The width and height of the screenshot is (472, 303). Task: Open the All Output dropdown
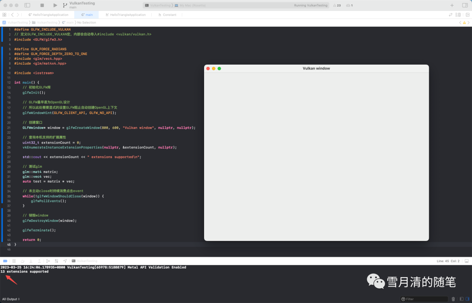[x=11, y=299]
